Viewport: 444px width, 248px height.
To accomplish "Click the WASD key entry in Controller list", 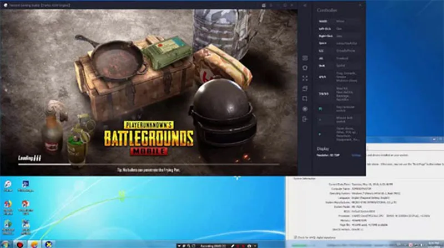I will tap(339, 21).
